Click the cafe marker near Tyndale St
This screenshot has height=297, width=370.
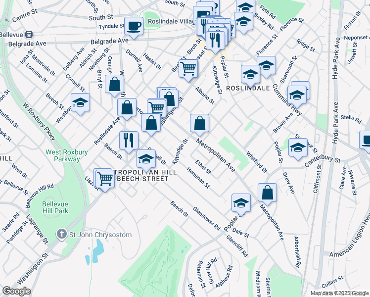(x=134, y=28)
